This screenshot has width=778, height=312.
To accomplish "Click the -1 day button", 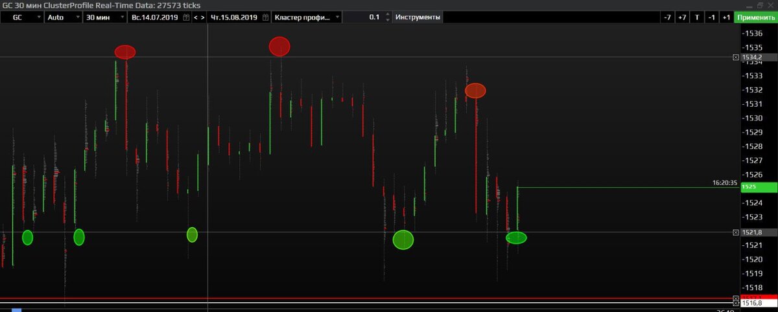I will (x=712, y=17).
